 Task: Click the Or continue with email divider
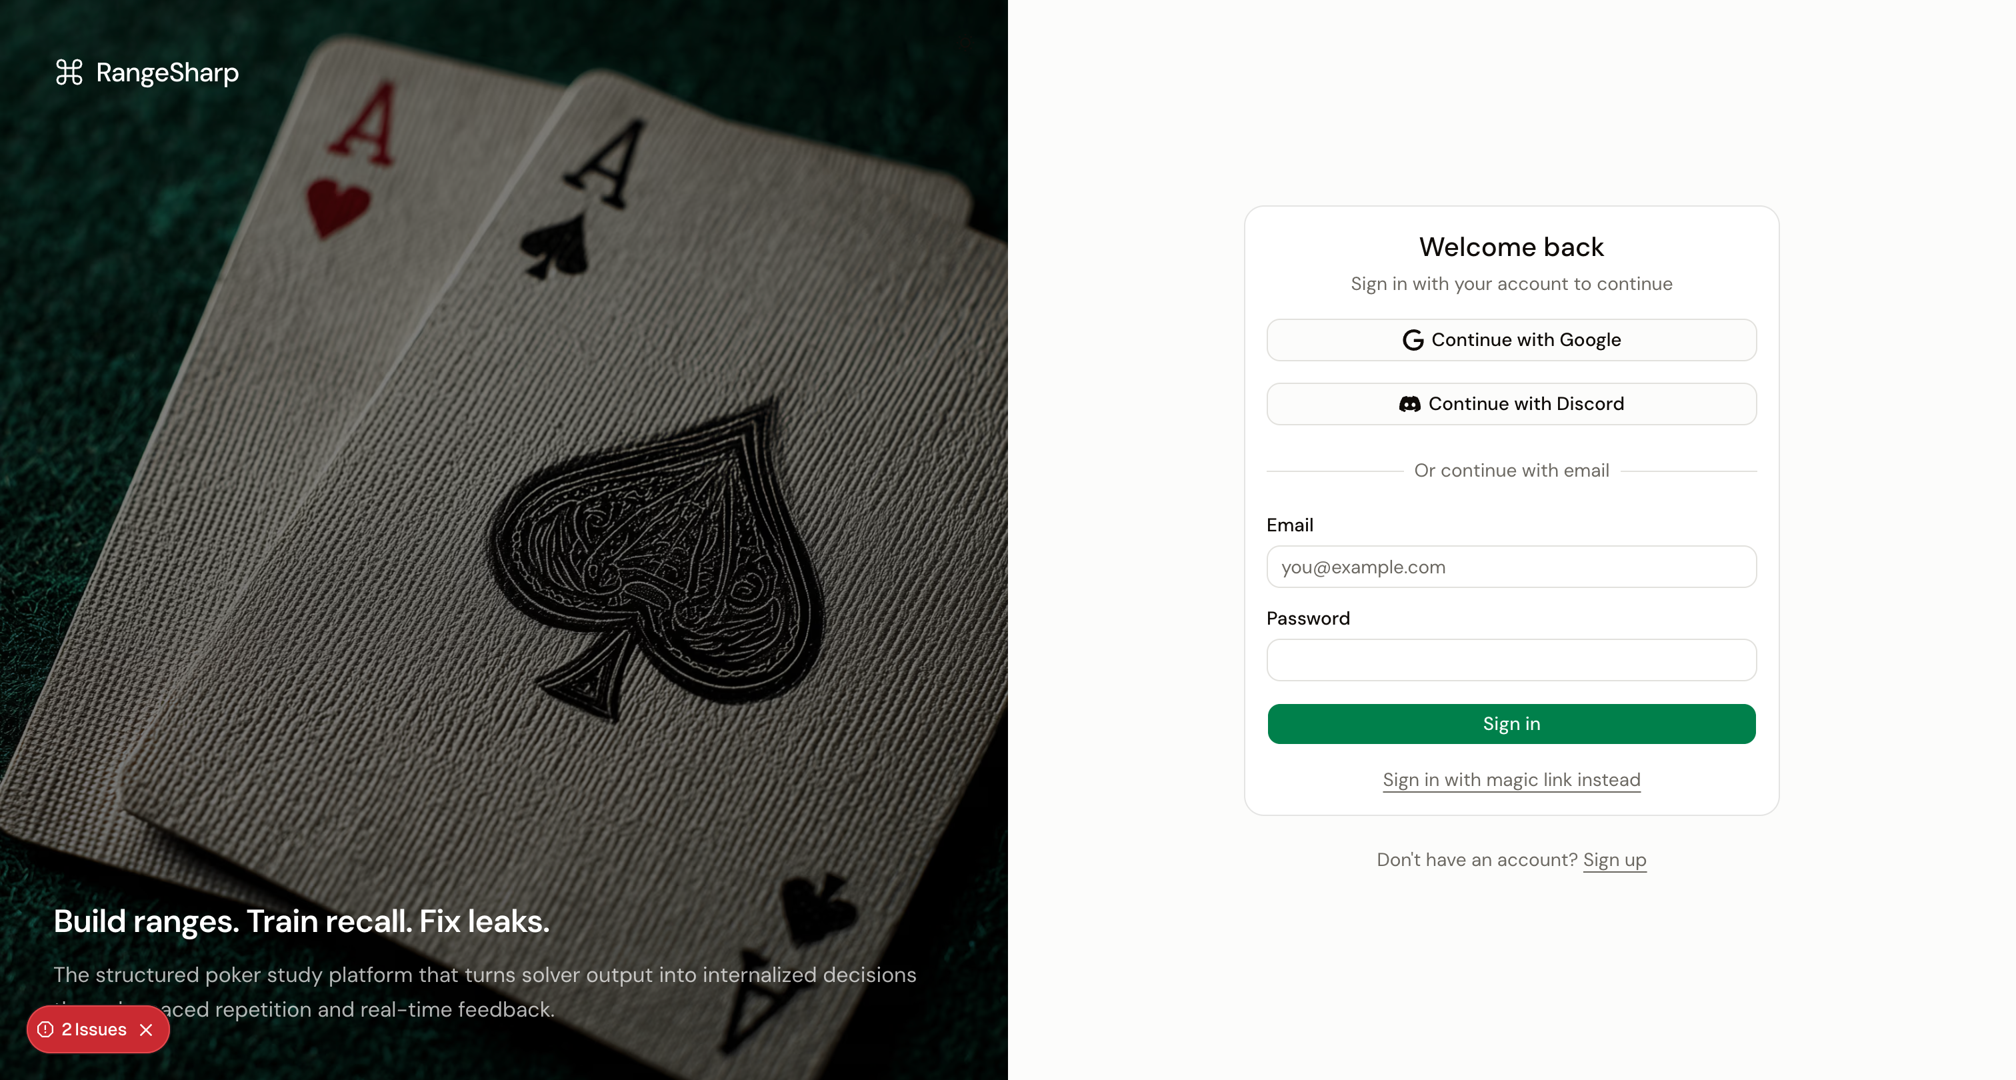tap(1511, 471)
